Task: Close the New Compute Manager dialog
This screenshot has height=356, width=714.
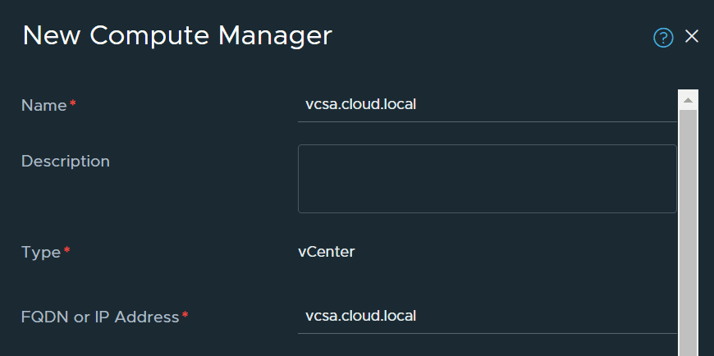Action: (x=691, y=37)
